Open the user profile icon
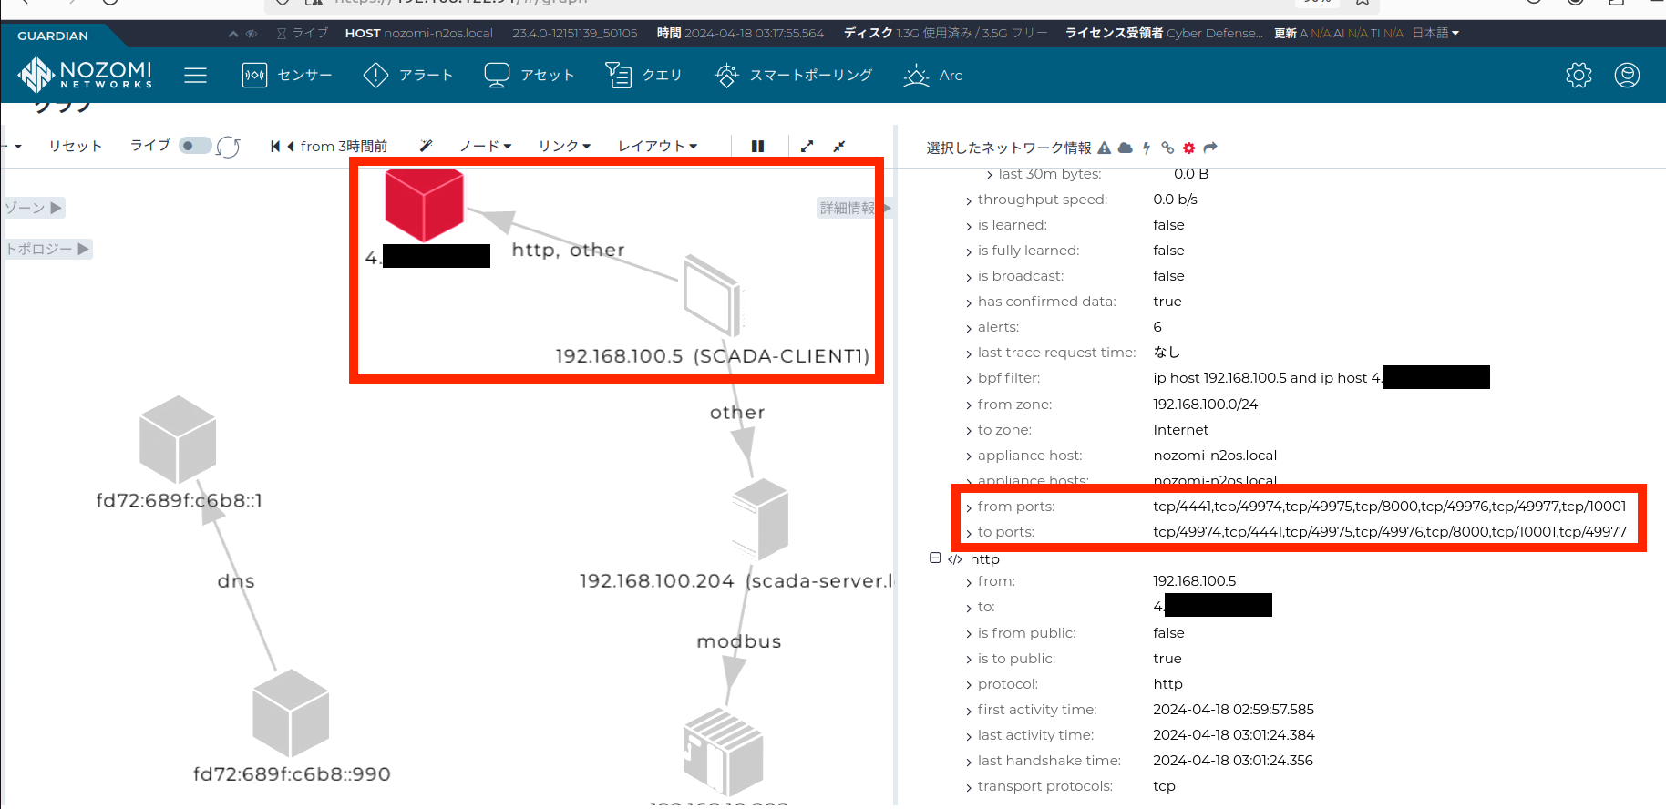This screenshot has width=1666, height=809. coord(1627,75)
